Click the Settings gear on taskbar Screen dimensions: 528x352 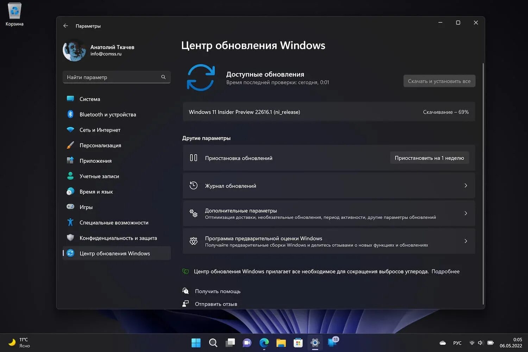pos(315,342)
